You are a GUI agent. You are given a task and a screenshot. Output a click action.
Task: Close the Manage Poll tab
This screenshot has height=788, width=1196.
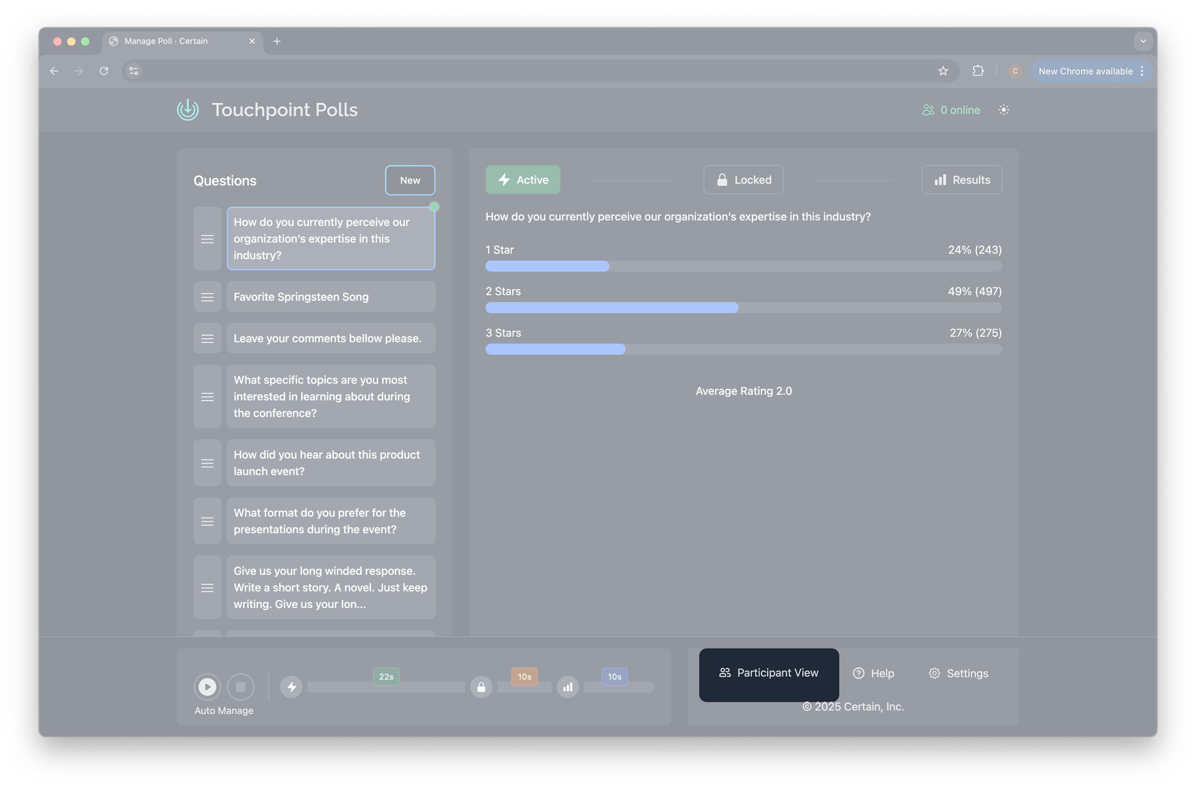252,41
